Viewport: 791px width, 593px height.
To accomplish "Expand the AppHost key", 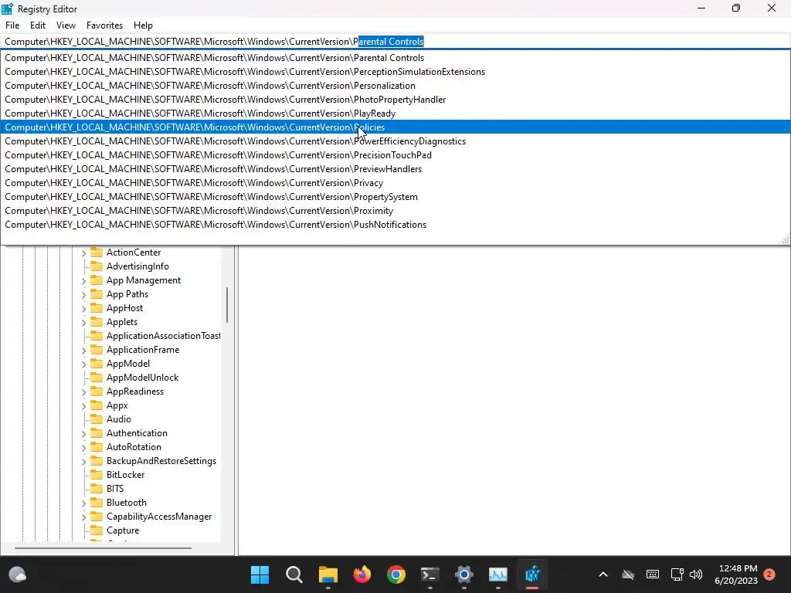I will (x=83, y=308).
